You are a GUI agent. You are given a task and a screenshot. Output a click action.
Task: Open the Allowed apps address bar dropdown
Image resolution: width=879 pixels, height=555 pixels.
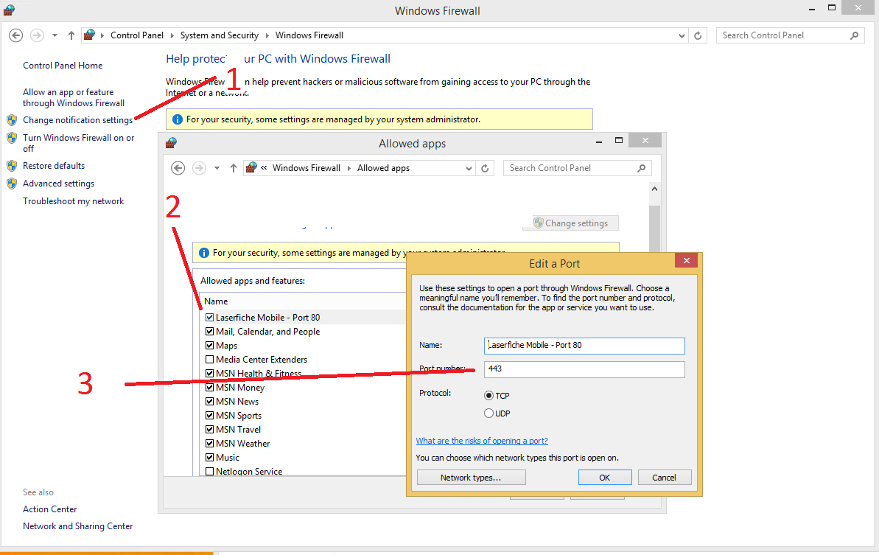(x=469, y=168)
